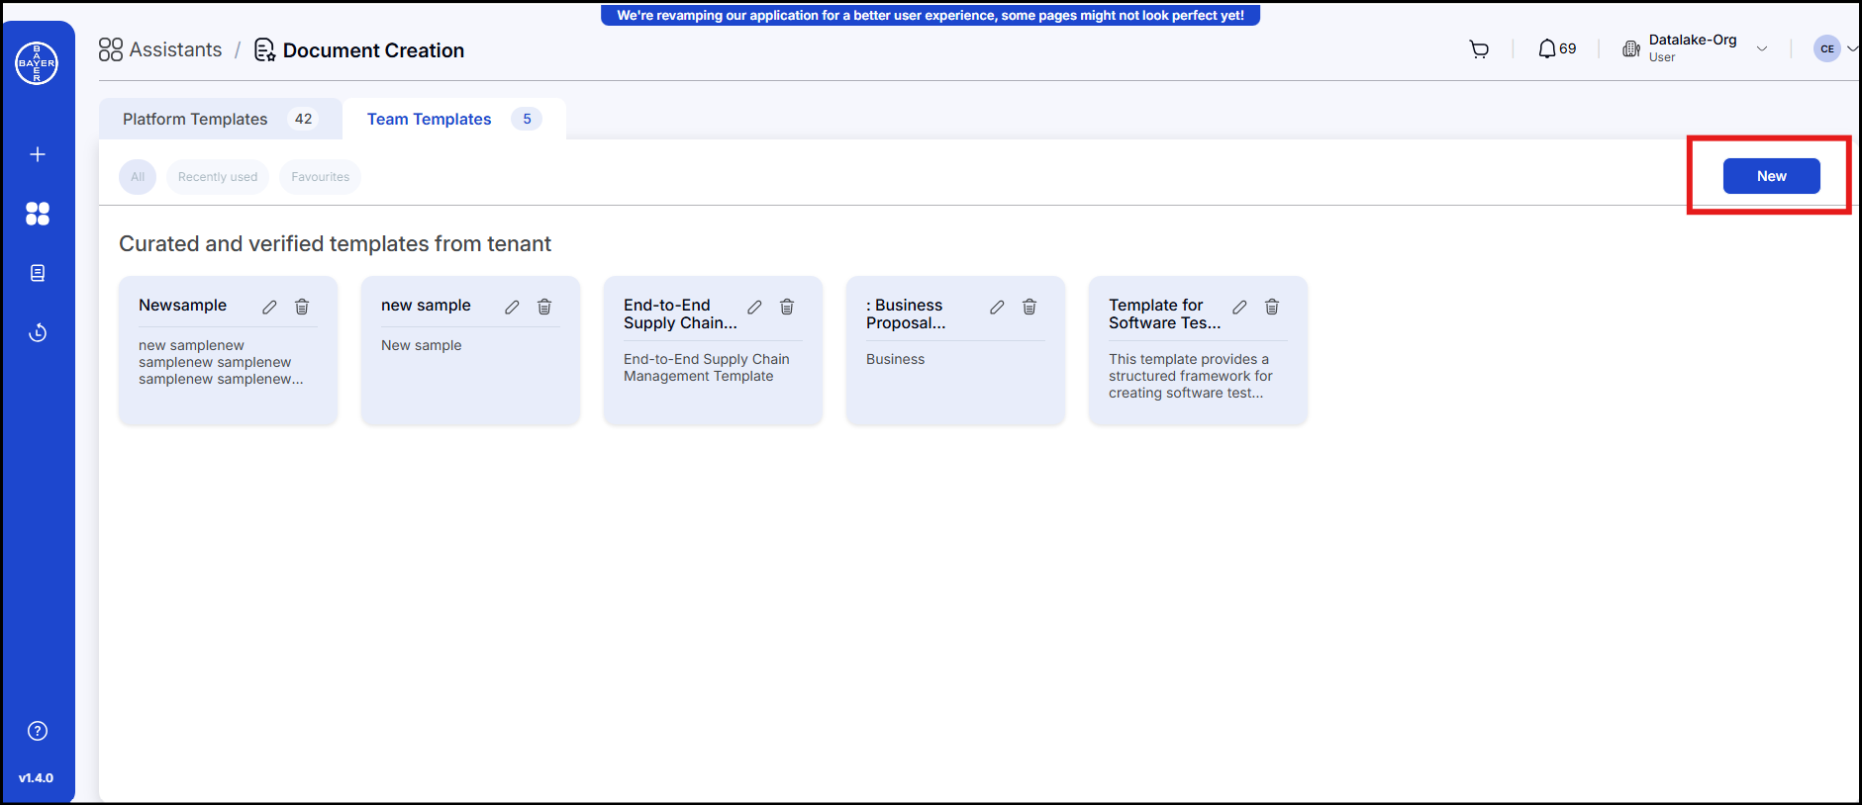Image resolution: width=1862 pixels, height=805 pixels.
Task: Click the CE user avatar
Action: tap(1826, 48)
